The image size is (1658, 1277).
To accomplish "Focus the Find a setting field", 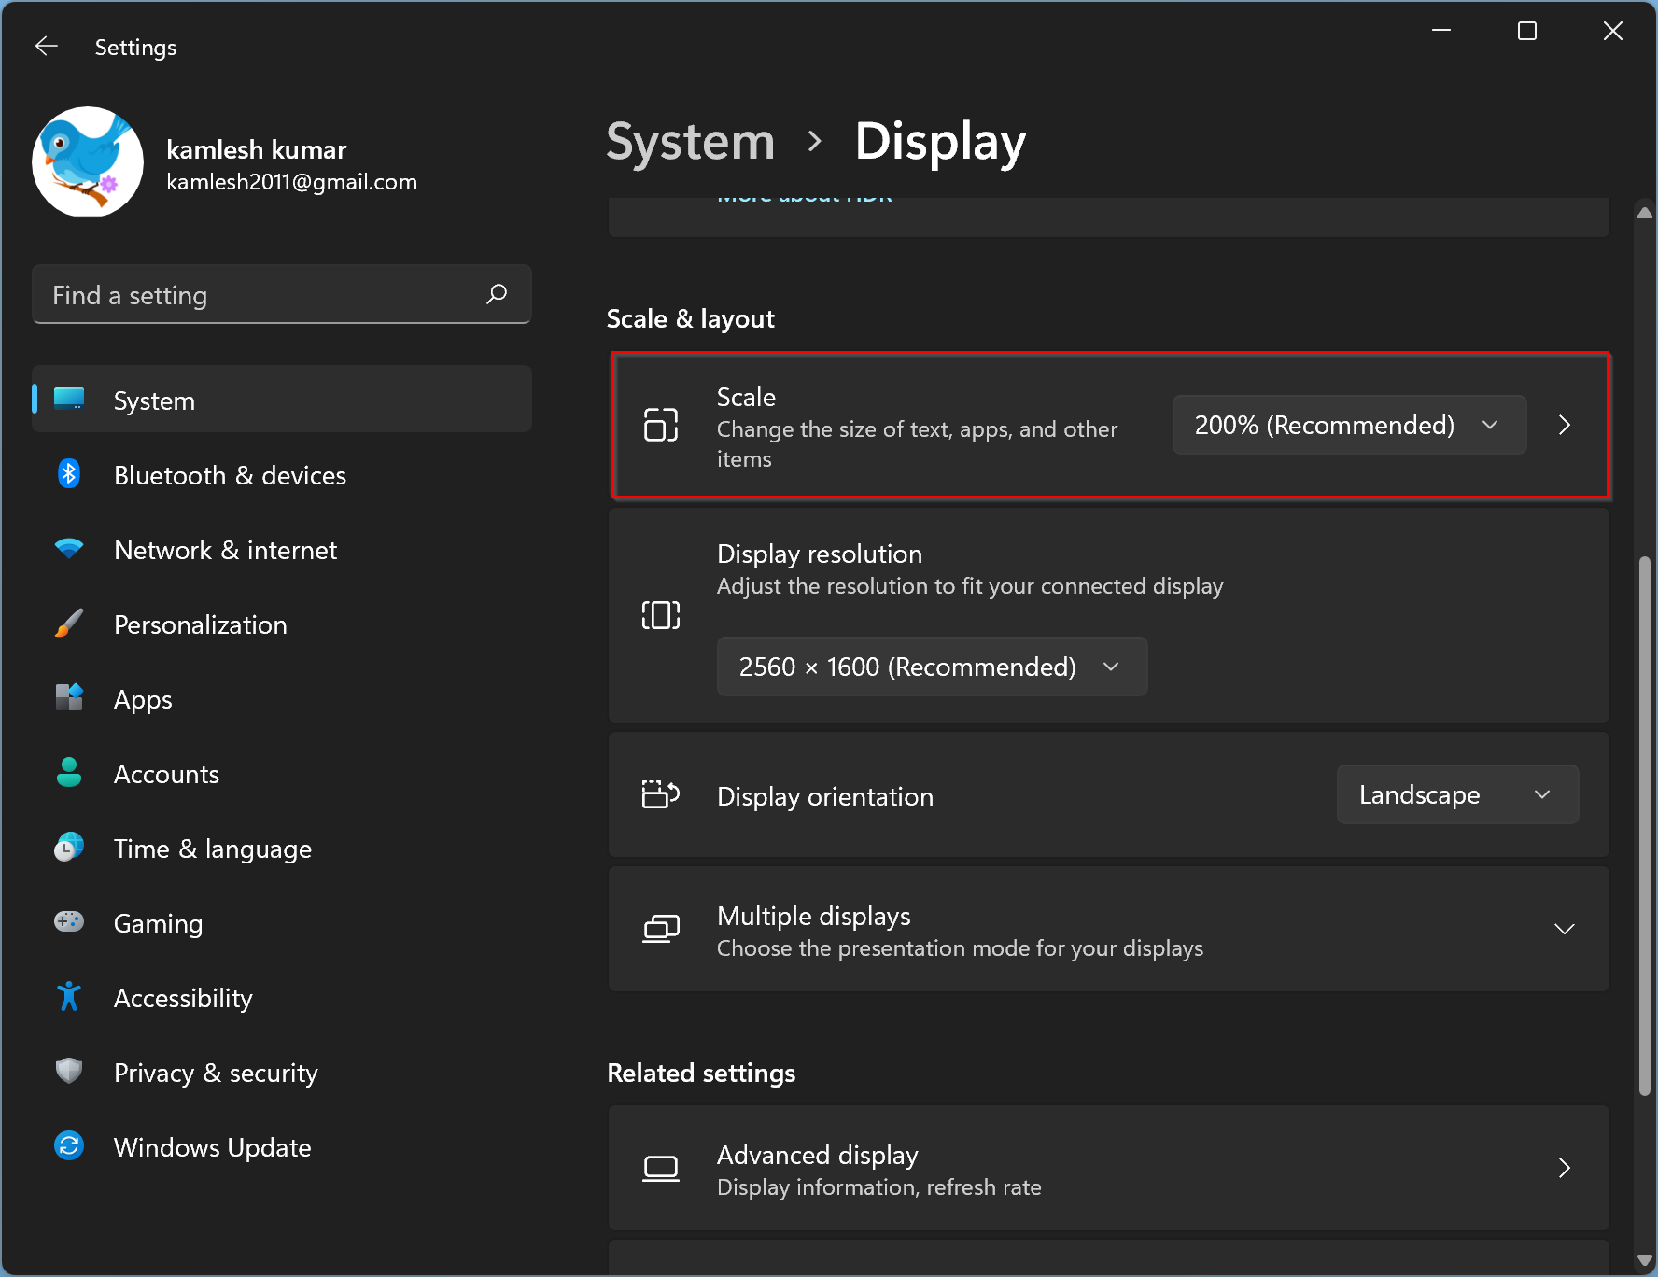I will click(x=282, y=295).
